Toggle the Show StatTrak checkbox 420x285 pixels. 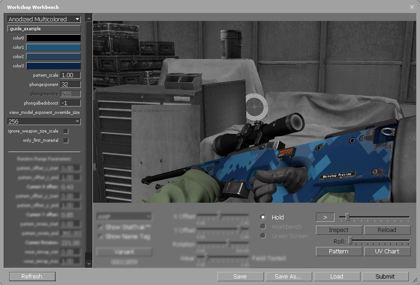[101, 227]
